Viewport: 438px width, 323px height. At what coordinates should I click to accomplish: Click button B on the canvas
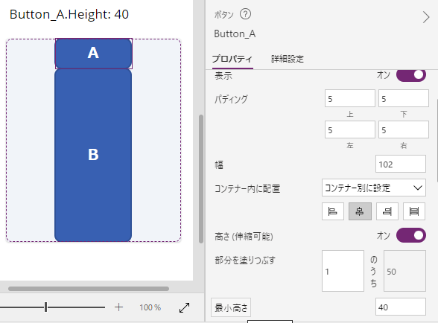[93, 156]
